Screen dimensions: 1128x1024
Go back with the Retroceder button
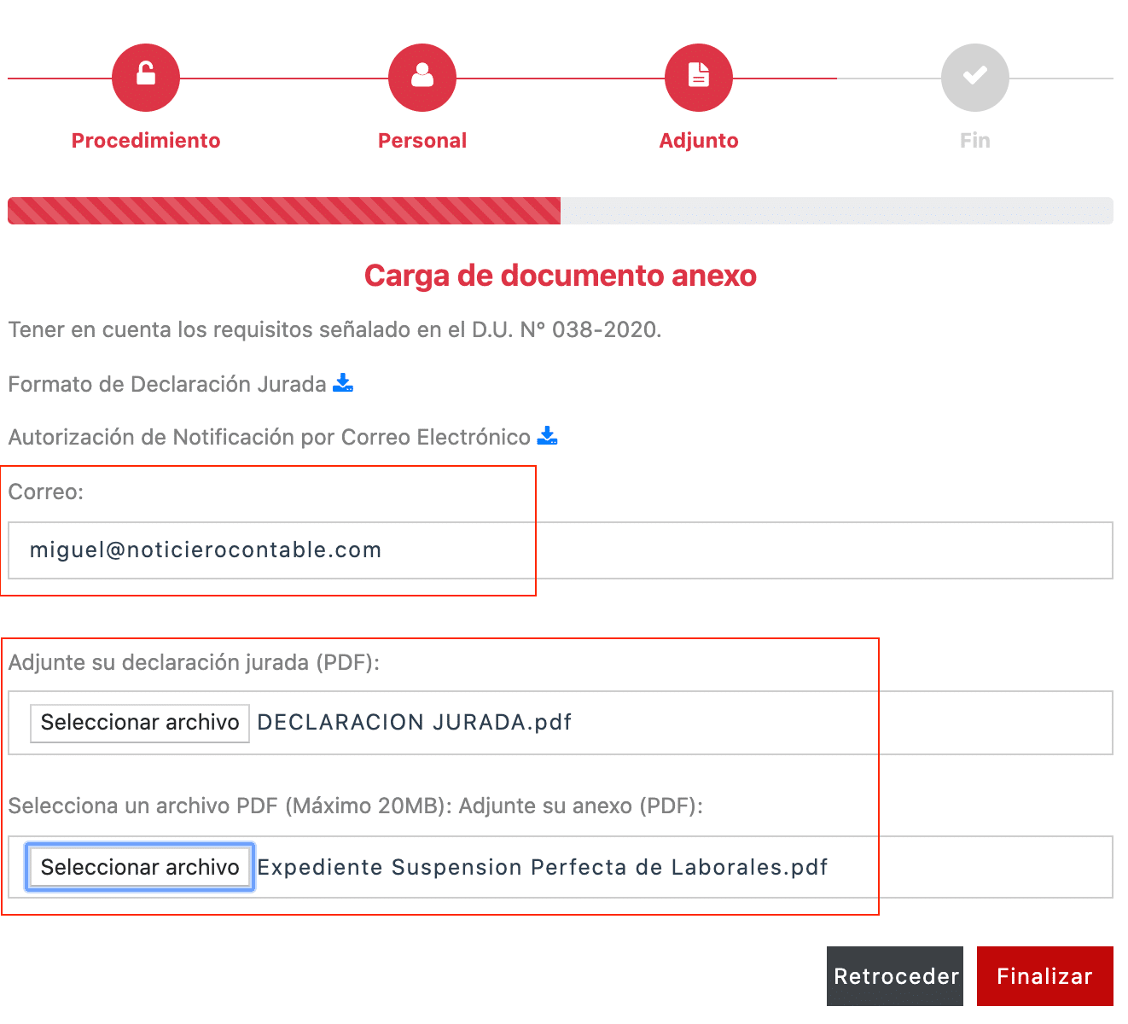pyautogui.click(x=895, y=976)
